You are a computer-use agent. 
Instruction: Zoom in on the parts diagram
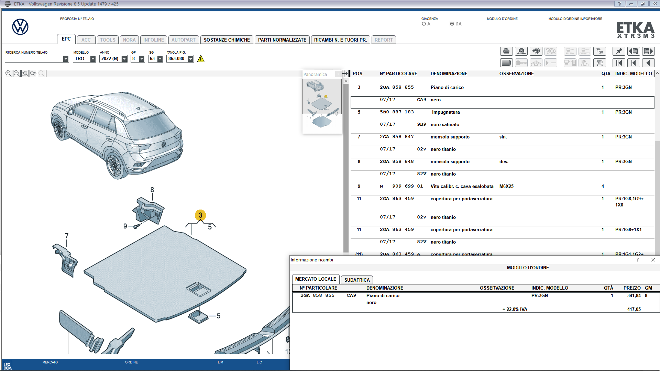[9, 74]
